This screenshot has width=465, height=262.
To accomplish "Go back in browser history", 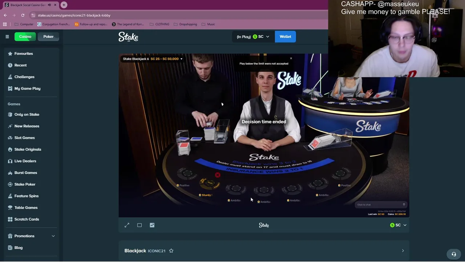I will [5, 15].
